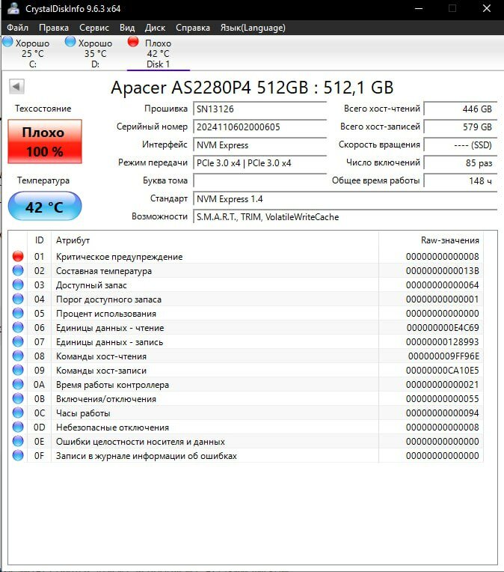This screenshot has height=572, width=504.
Task: Click blue status orb of attribute 02
Action: pyautogui.click(x=18, y=271)
